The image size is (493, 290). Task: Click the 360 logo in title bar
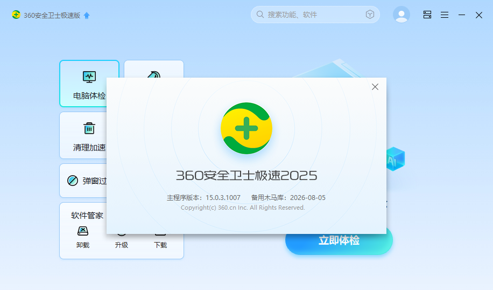click(16, 15)
